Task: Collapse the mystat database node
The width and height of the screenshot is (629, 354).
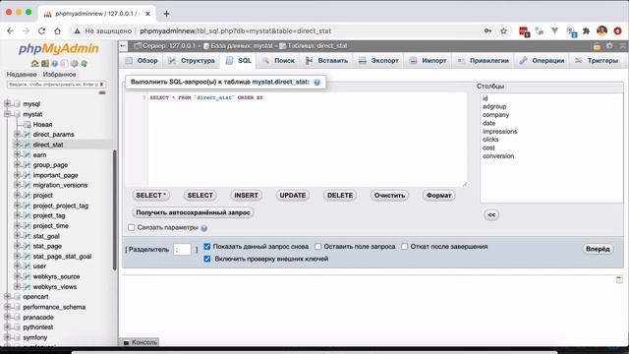Action: pyautogui.click(x=7, y=114)
